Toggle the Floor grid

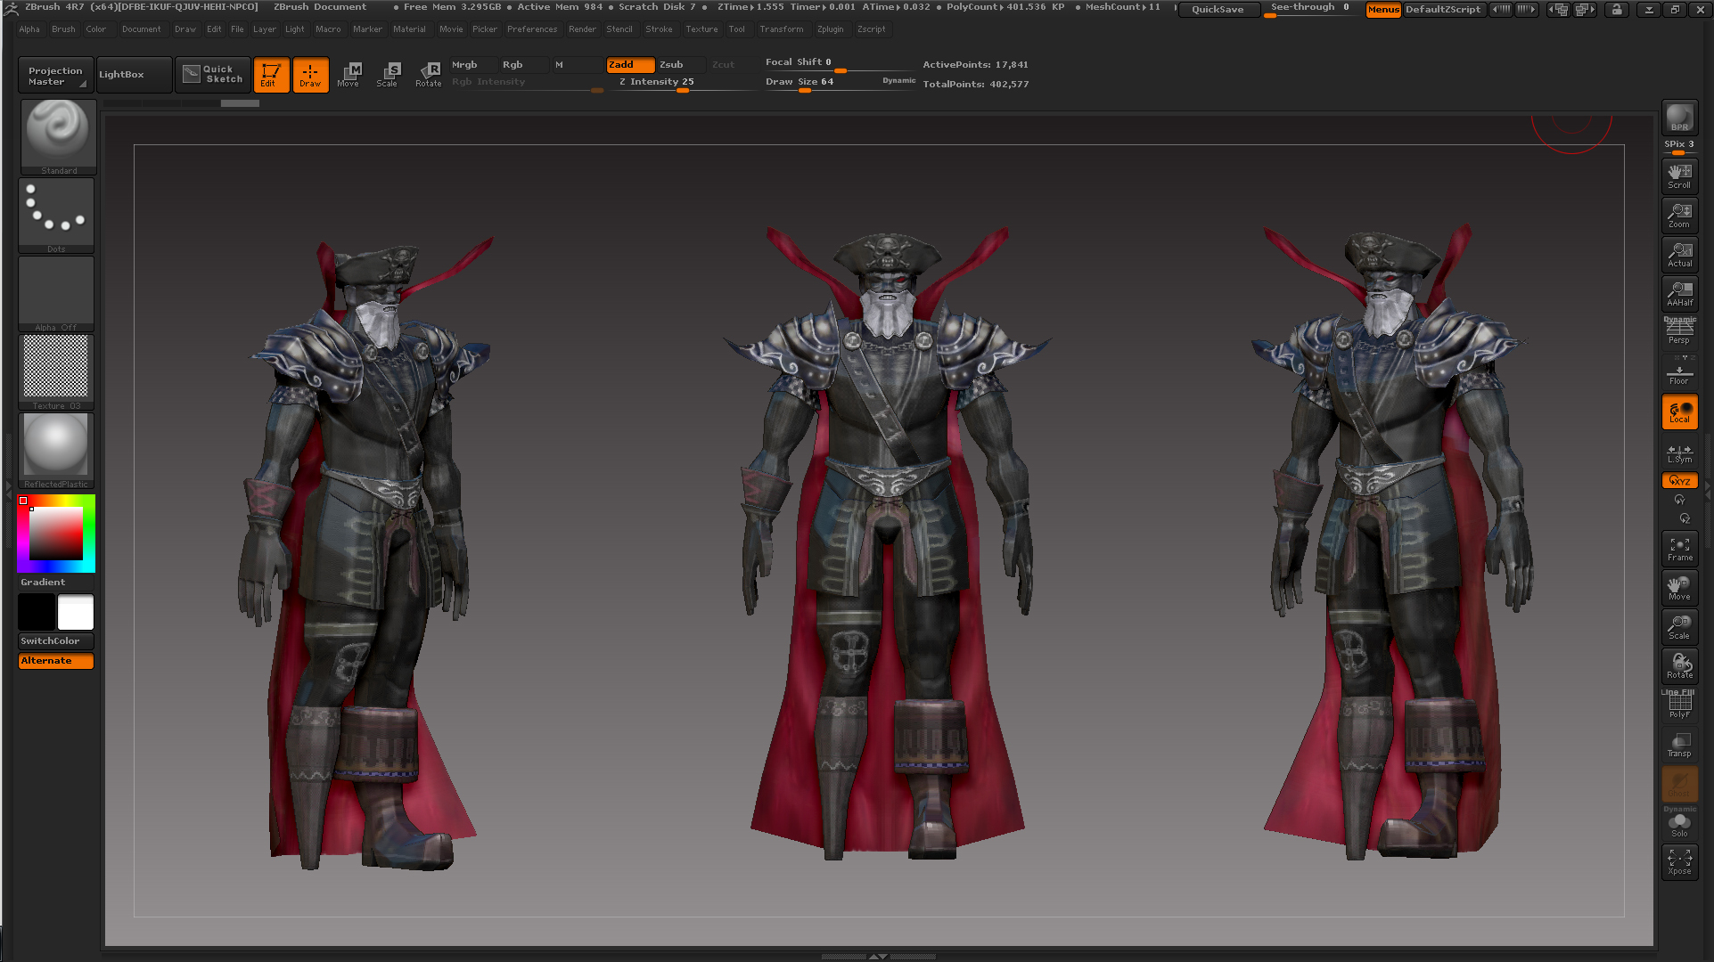pyautogui.click(x=1679, y=371)
